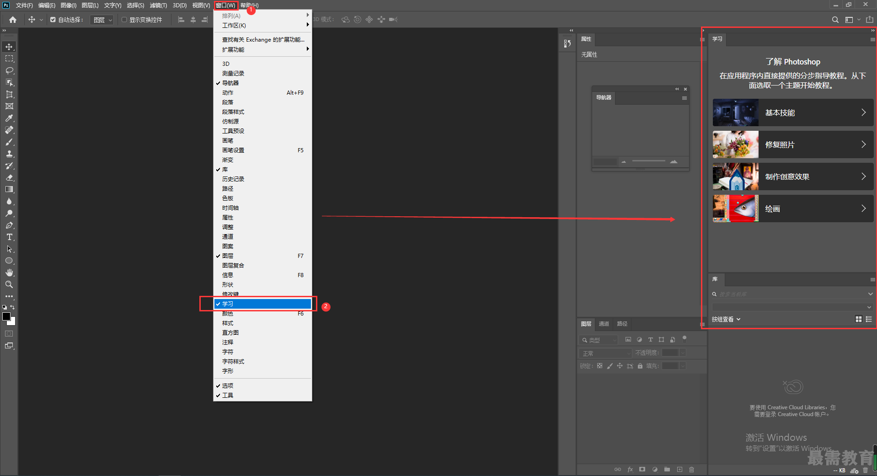Switch to the 通道 tab
The width and height of the screenshot is (877, 476).
click(604, 324)
